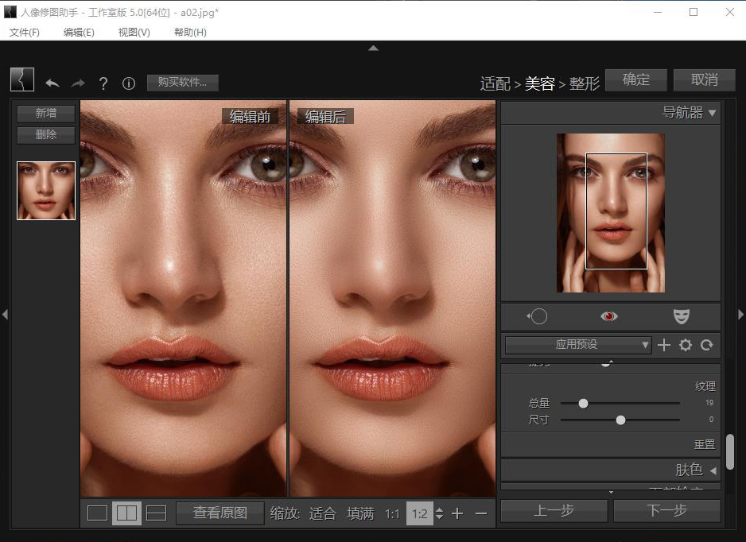Zoom in with the plus icon
The image size is (746, 542).
(x=457, y=513)
